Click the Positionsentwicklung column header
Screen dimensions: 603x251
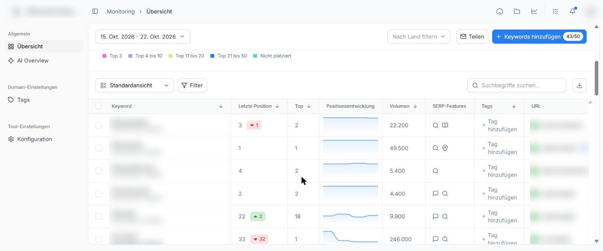pos(350,106)
